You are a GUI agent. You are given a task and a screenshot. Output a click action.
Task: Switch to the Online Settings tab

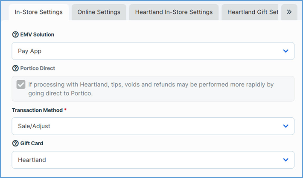point(99,12)
